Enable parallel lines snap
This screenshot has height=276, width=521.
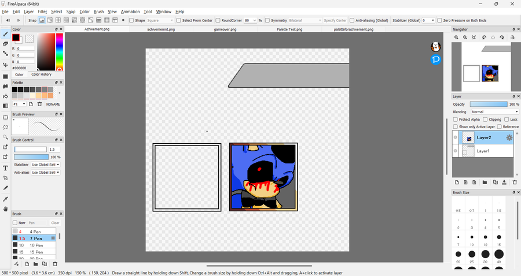50,20
